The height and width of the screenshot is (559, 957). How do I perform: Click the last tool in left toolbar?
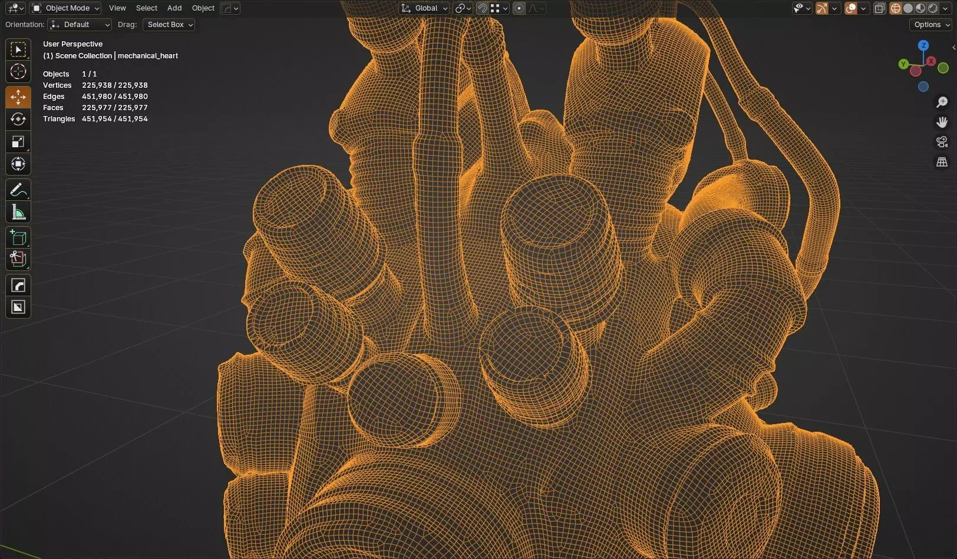tap(18, 307)
